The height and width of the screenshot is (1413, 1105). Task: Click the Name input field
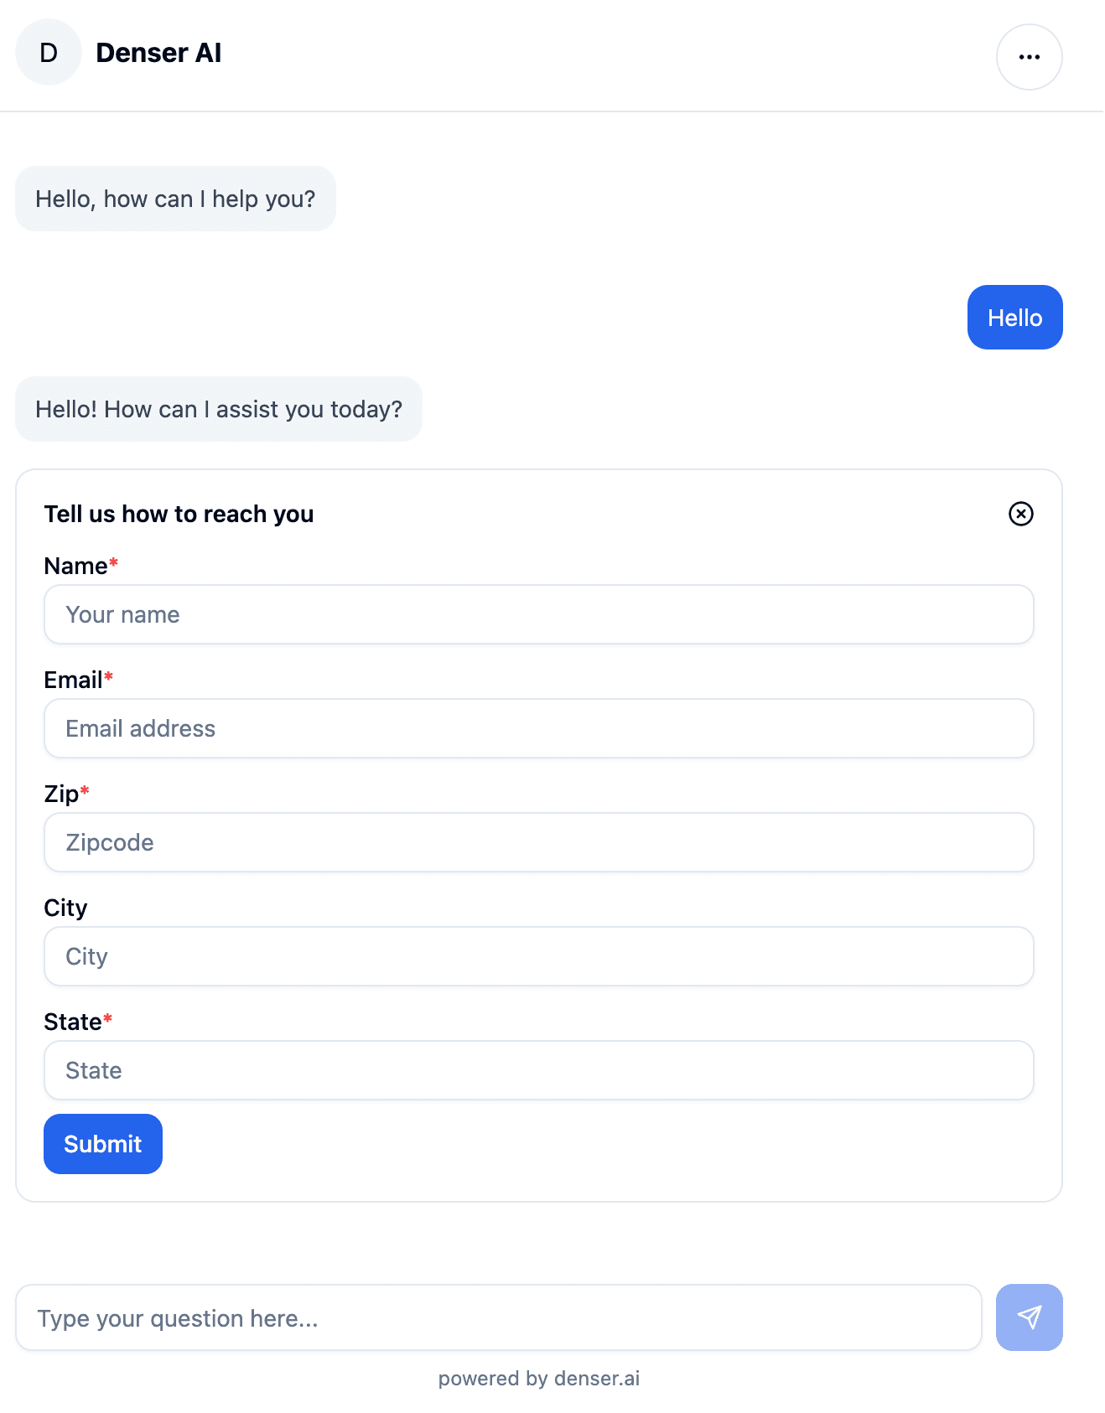pyautogui.click(x=539, y=614)
